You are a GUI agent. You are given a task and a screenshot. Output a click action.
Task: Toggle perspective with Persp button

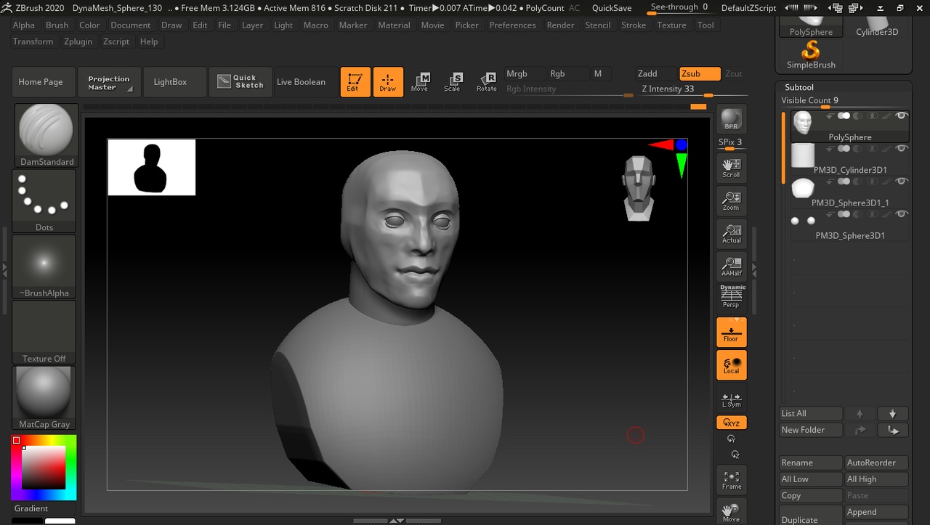click(x=732, y=297)
